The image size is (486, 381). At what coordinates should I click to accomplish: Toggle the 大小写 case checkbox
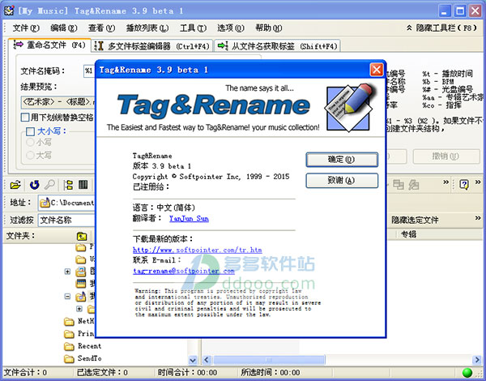pos(31,131)
